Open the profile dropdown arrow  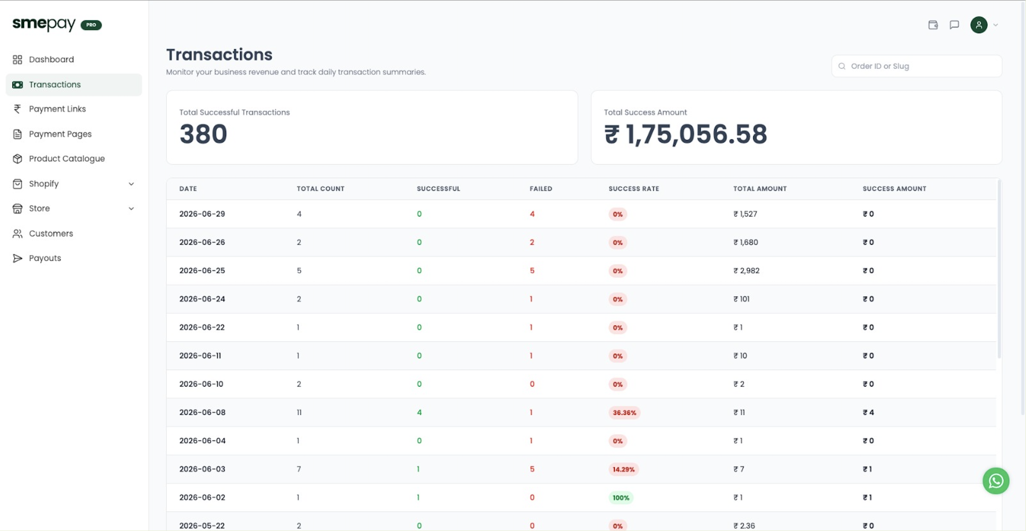pyautogui.click(x=995, y=25)
